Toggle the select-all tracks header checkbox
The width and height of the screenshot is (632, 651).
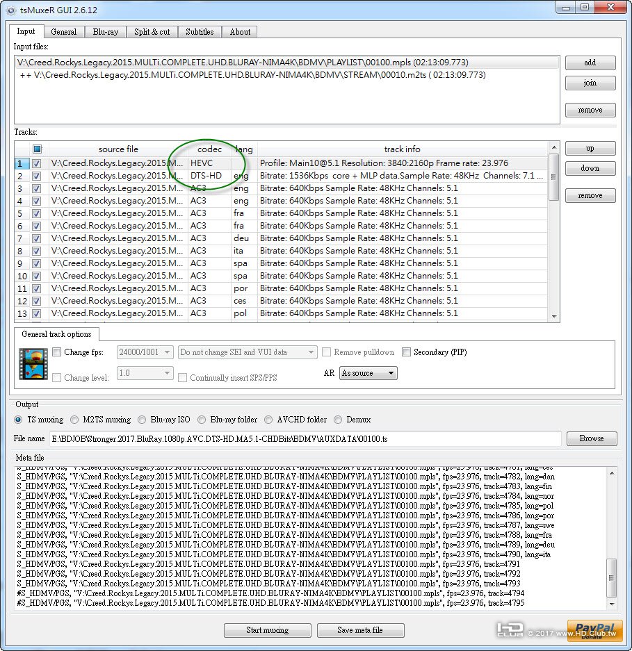pyautogui.click(x=38, y=149)
